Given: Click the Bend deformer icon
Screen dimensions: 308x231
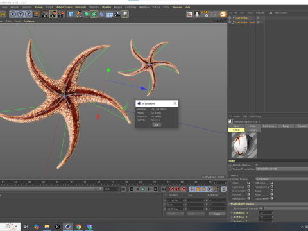Looking at the screenshot, I should point(102,14).
